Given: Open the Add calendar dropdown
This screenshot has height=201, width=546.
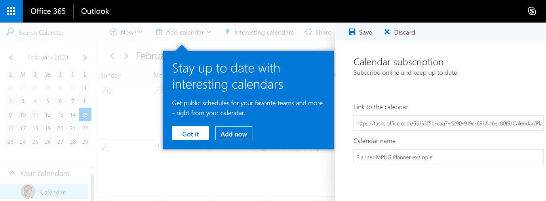Looking at the screenshot, I should pyautogui.click(x=183, y=32).
